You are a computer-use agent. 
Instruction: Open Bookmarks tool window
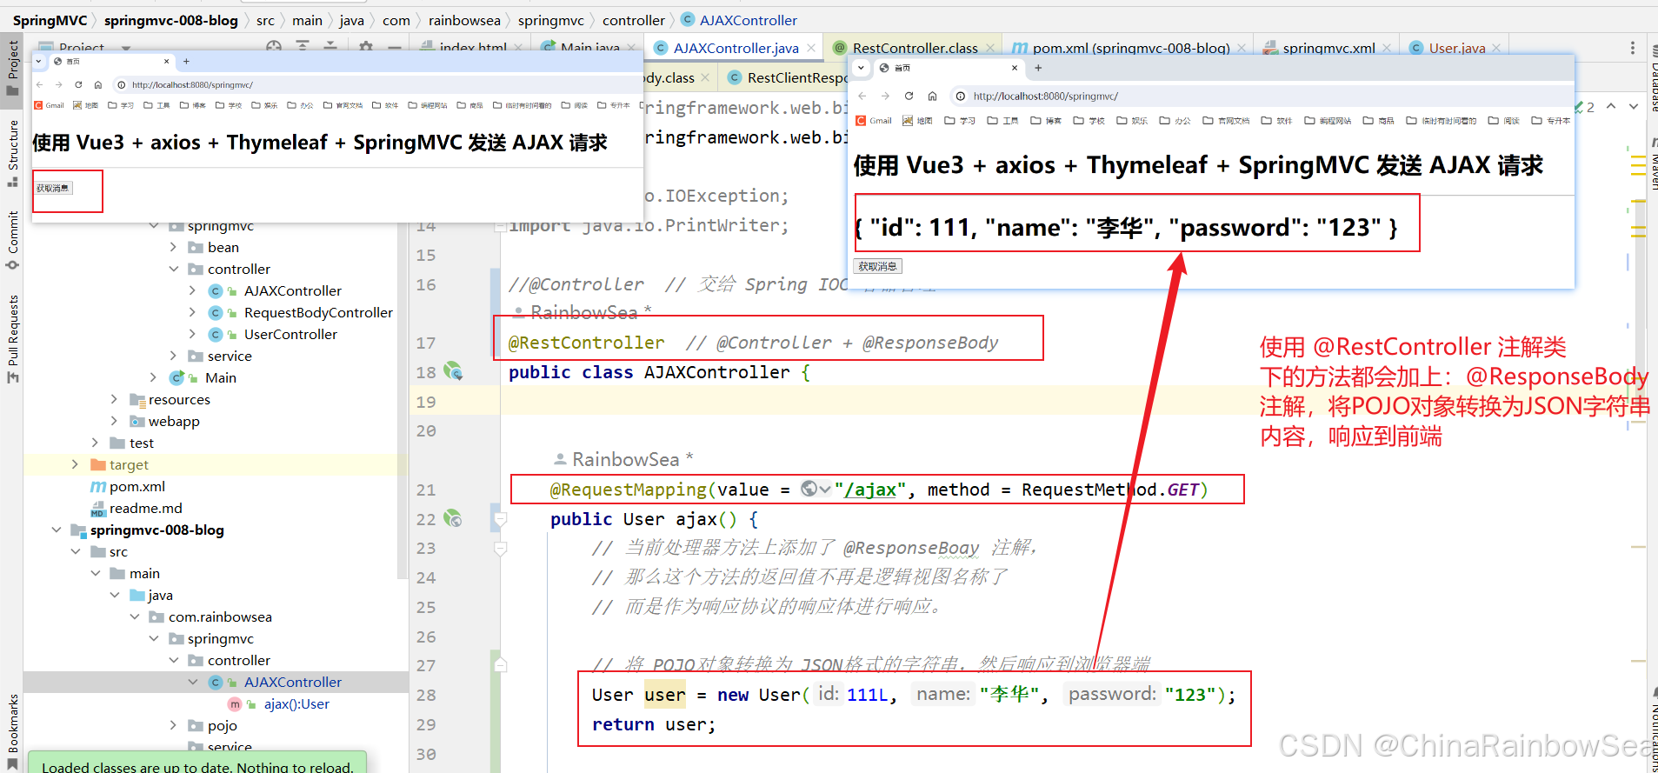pyautogui.click(x=12, y=730)
